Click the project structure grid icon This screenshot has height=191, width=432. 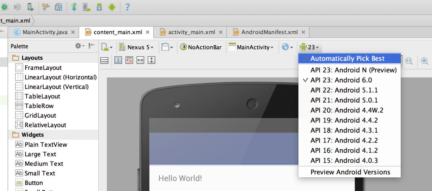pyautogui.click(x=58, y=6)
